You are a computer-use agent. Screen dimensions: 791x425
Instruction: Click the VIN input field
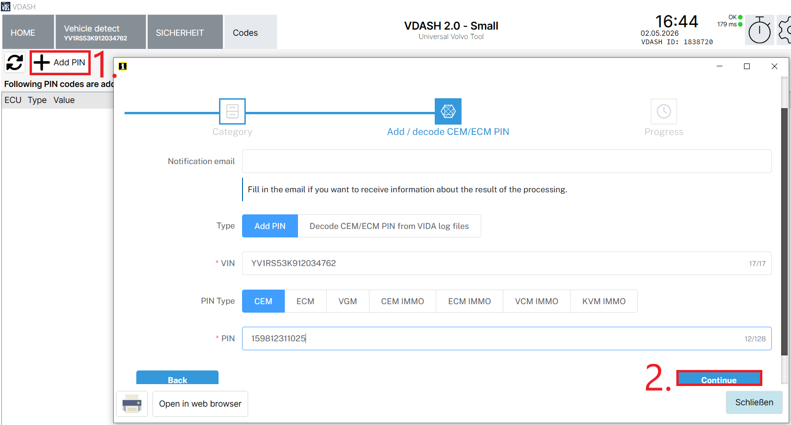click(x=507, y=263)
